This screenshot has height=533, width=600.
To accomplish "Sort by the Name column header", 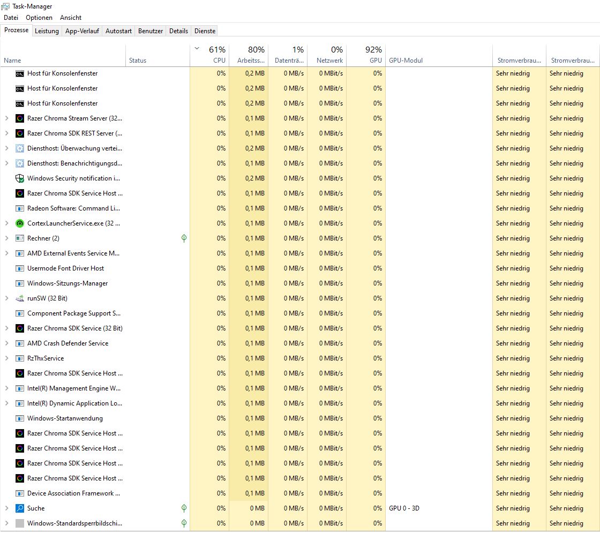I will click(63, 56).
